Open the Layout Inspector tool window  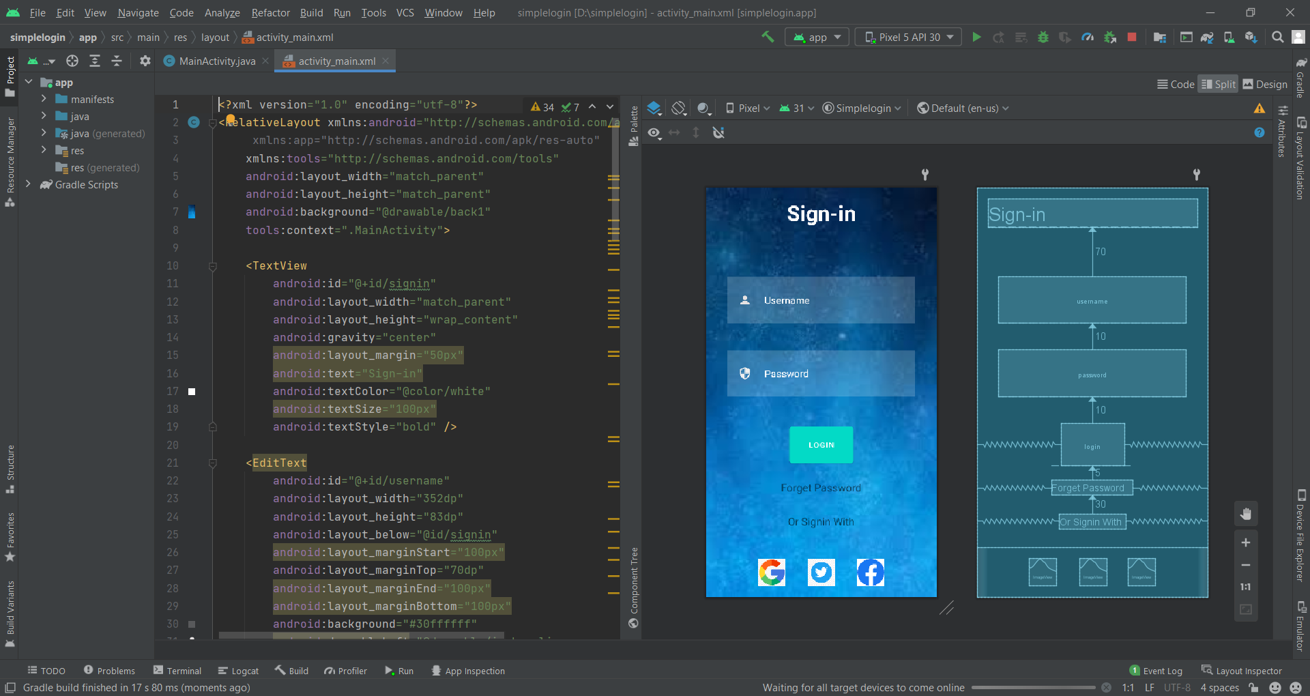1242,671
